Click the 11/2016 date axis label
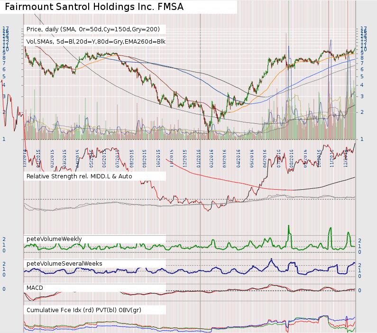Screen dimensions: 377x333 332,159
